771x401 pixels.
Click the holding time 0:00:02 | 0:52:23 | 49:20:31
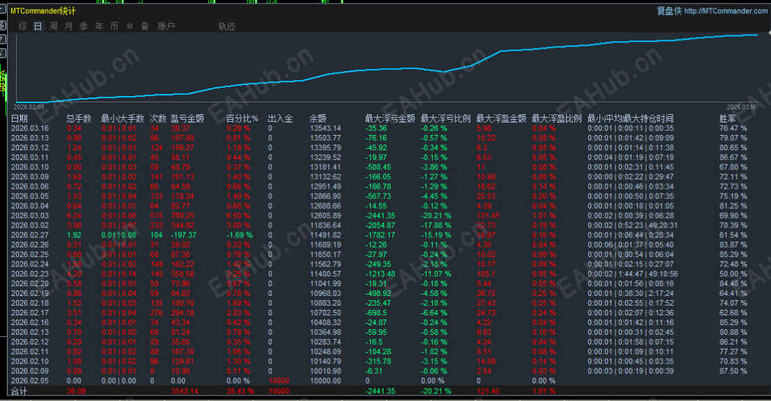(x=632, y=226)
